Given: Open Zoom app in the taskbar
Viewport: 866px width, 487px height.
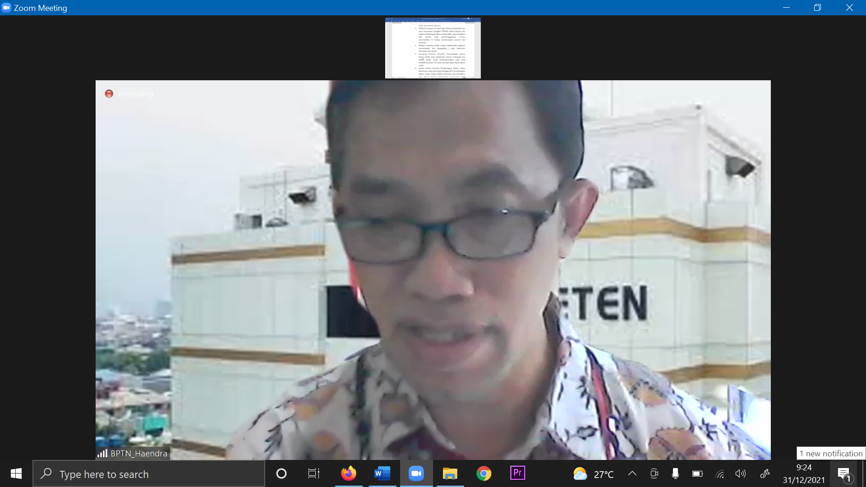Looking at the screenshot, I should [x=416, y=473].
